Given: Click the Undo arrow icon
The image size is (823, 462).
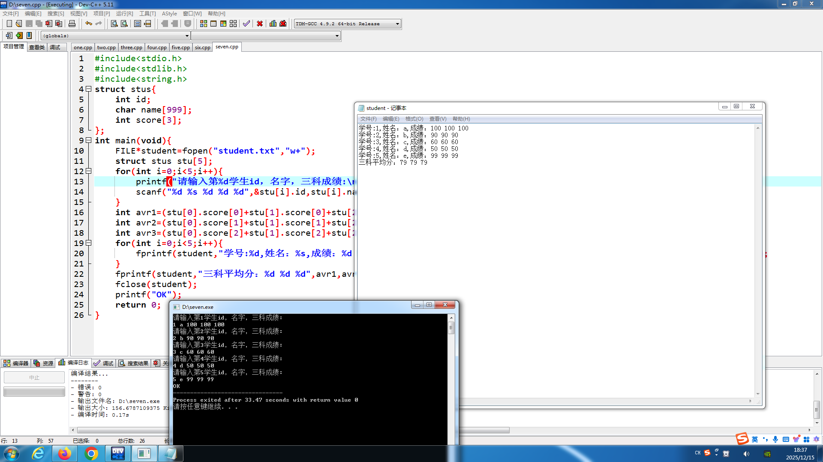Looking at the screenshot, I should point(89,24).
